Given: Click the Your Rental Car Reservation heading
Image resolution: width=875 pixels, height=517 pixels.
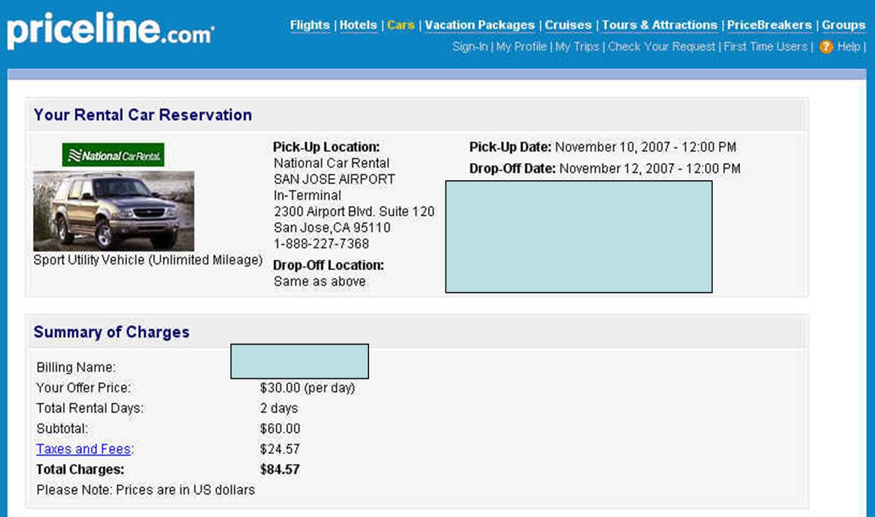Looking at the screenshot, I should [143, 115].
